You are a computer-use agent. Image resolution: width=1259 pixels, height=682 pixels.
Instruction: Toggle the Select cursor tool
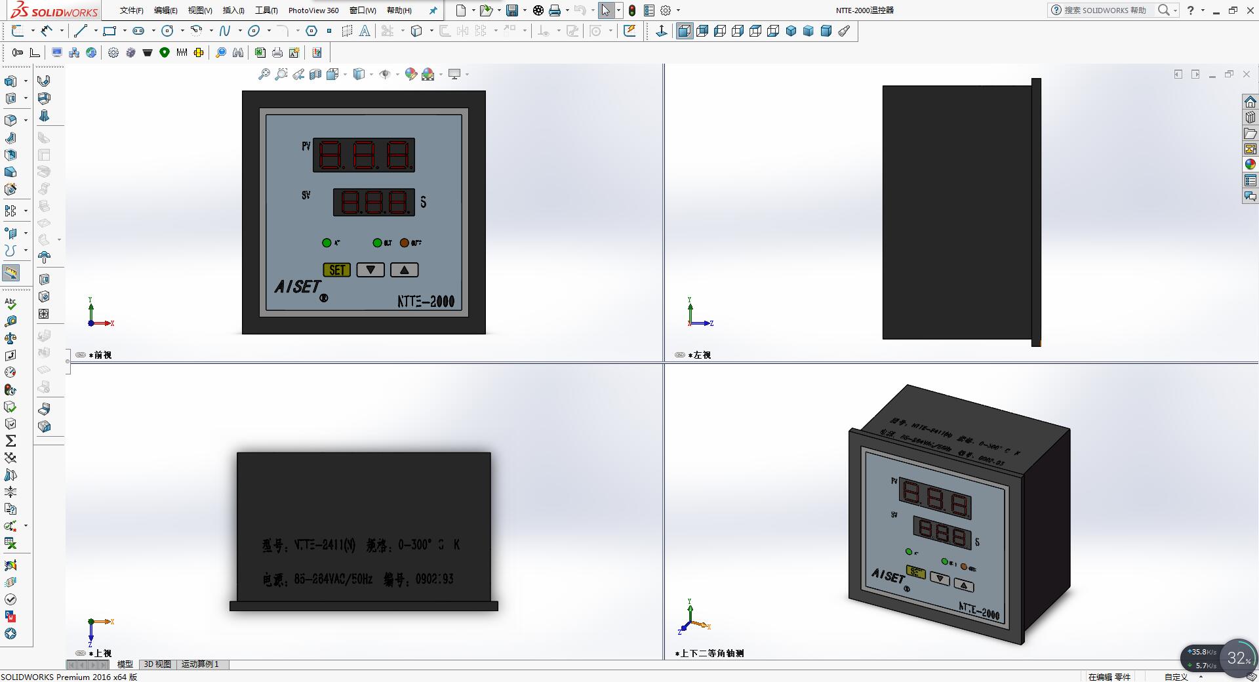point(605,10)
